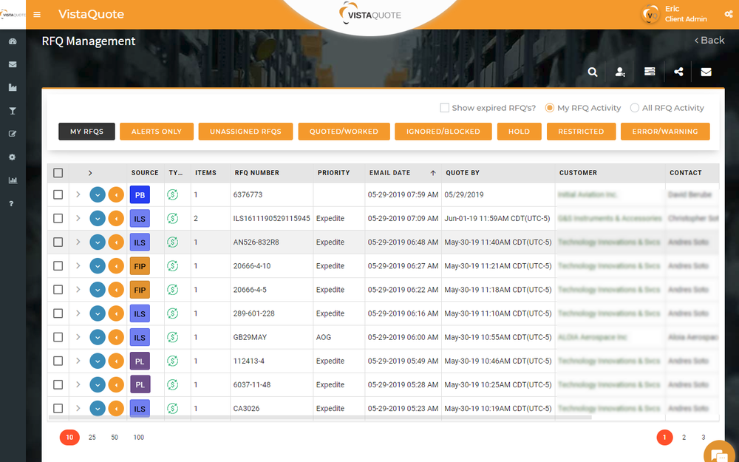This screenshot has height=462, width=739.
Task: Switch to IGNORED/BLOCKED tab
Action: (443, 132)
